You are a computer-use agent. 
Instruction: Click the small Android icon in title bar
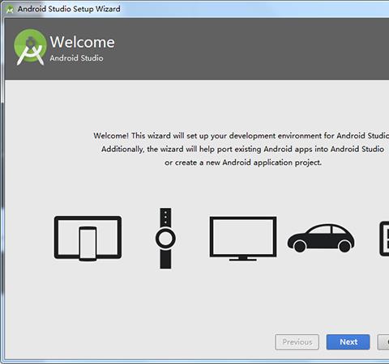pos(10,9)
